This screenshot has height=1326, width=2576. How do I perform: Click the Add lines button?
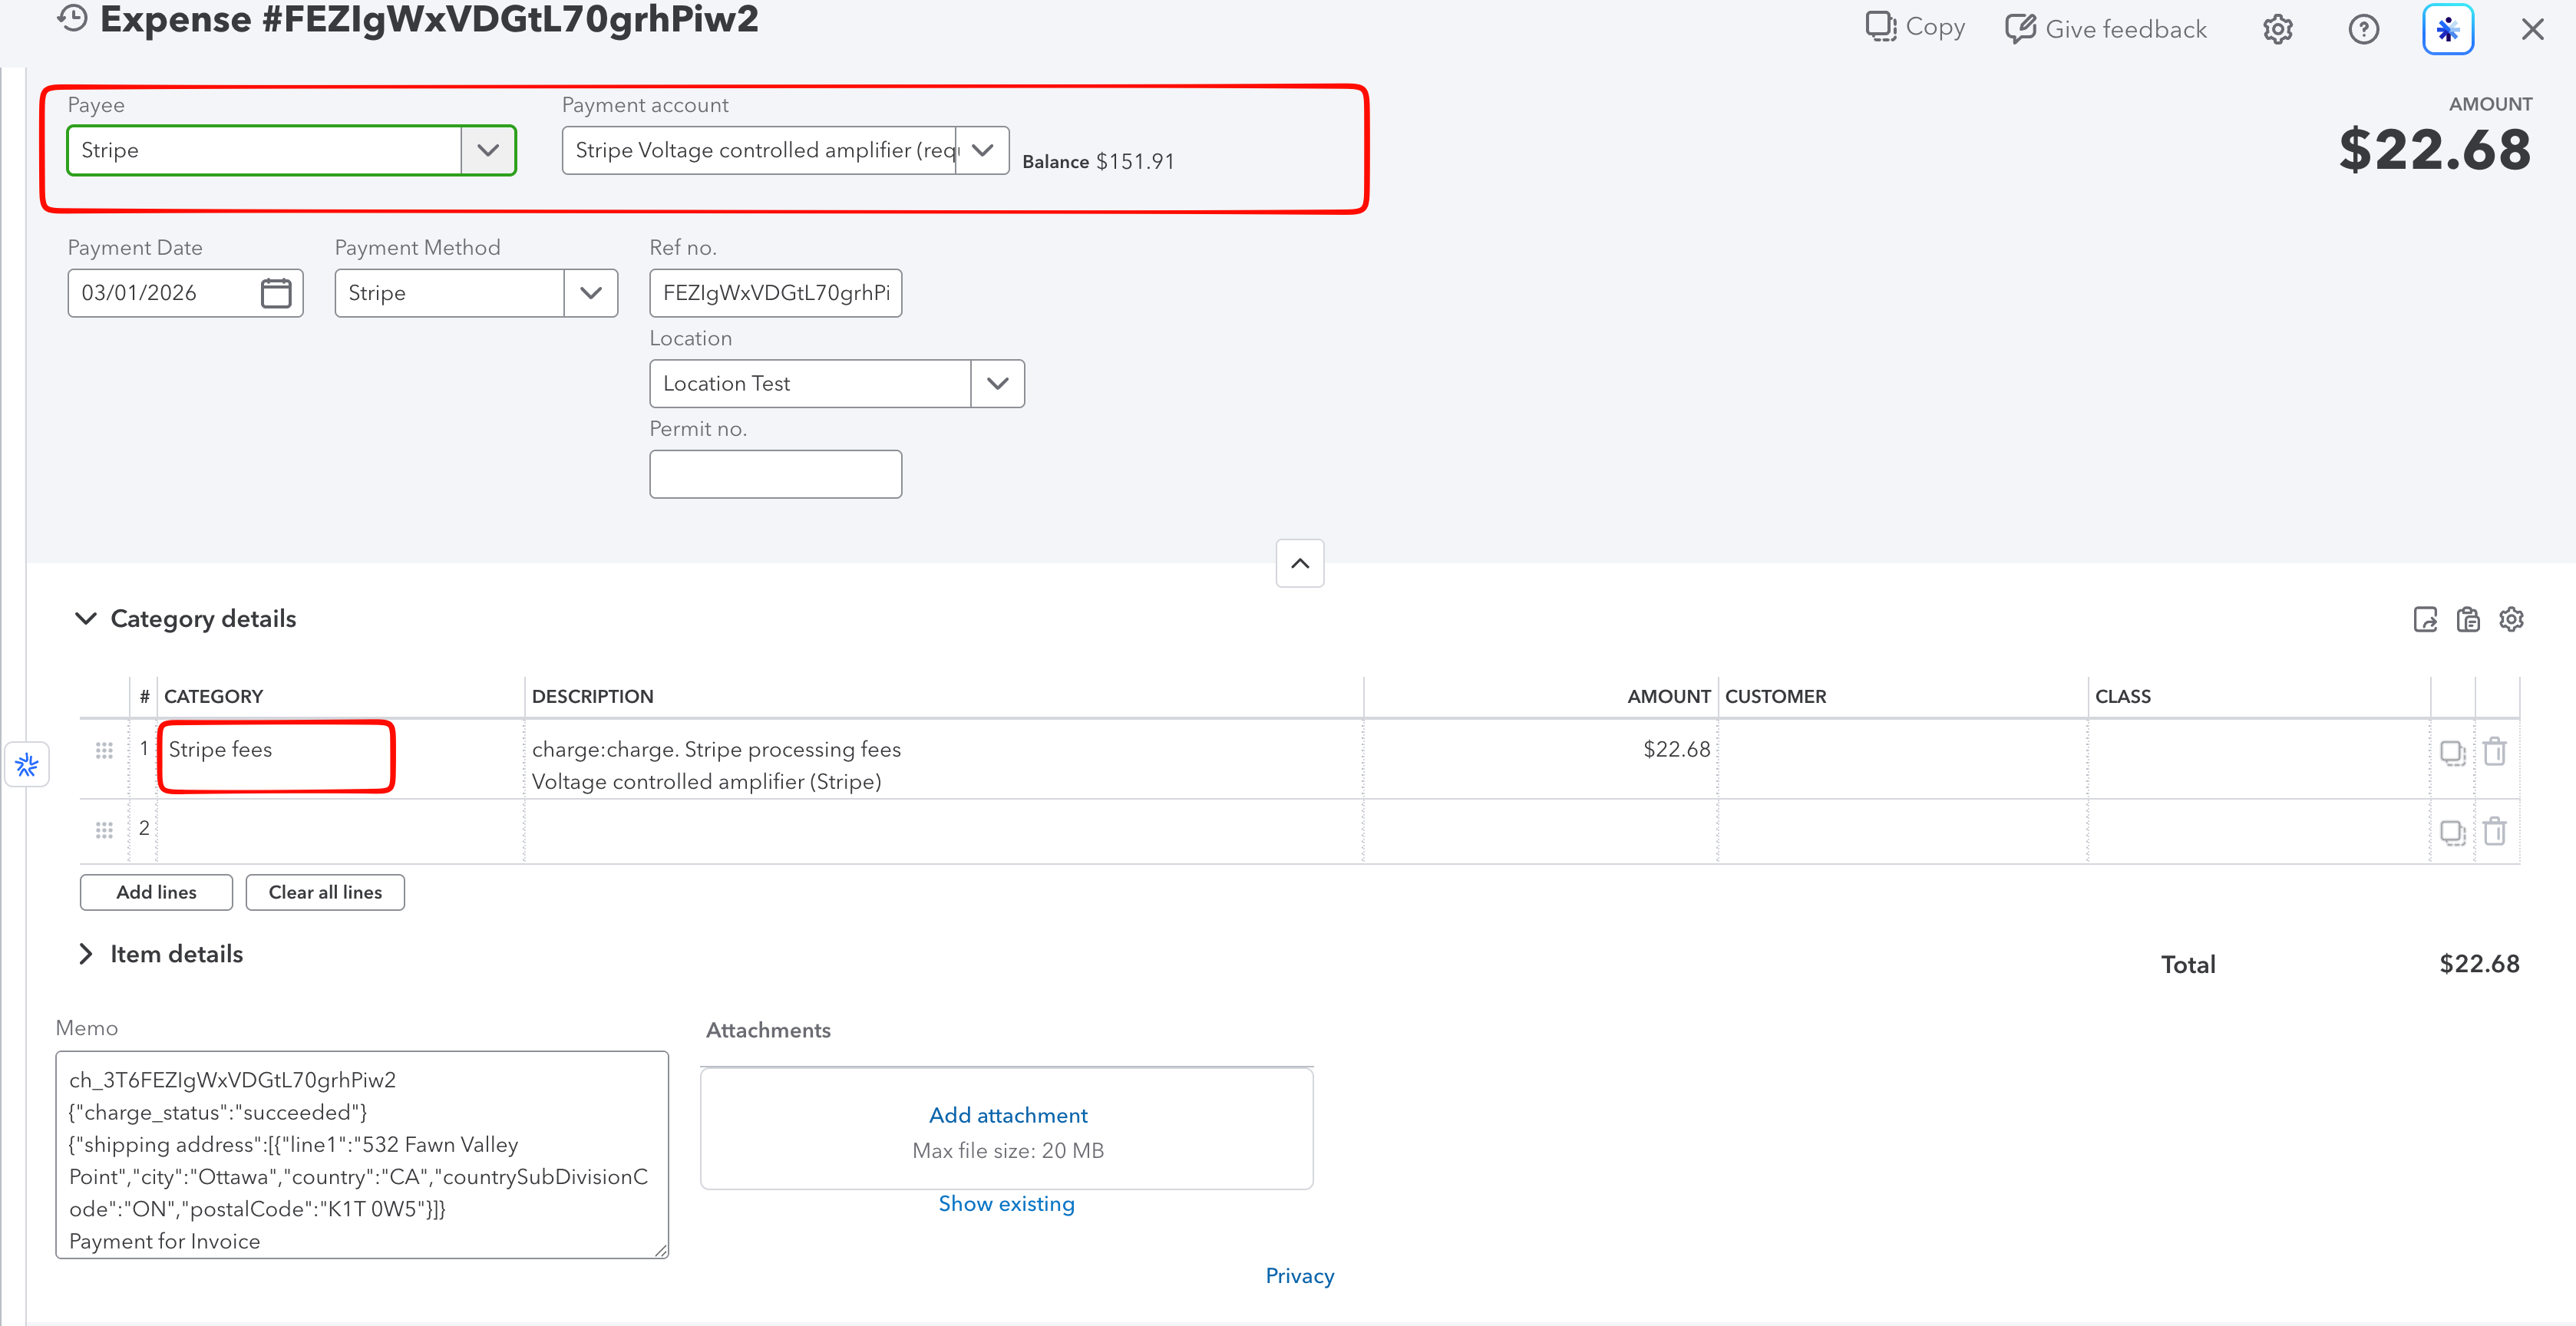[156, 892]
